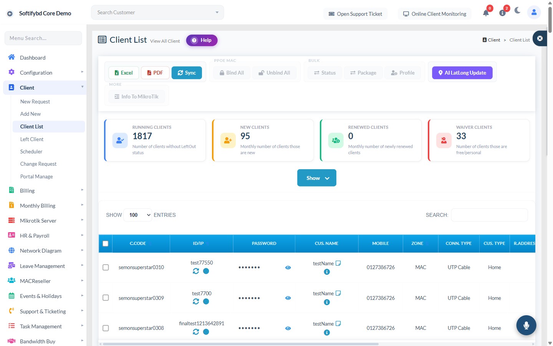Image resolution: width=553 pixels, height=346 pixels.
Task: Expand the Search Customer dropdown
Action: pos(157,12)
